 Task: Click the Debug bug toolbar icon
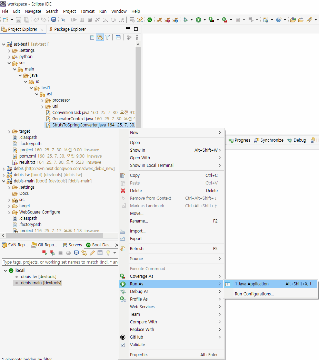(186, 20)
